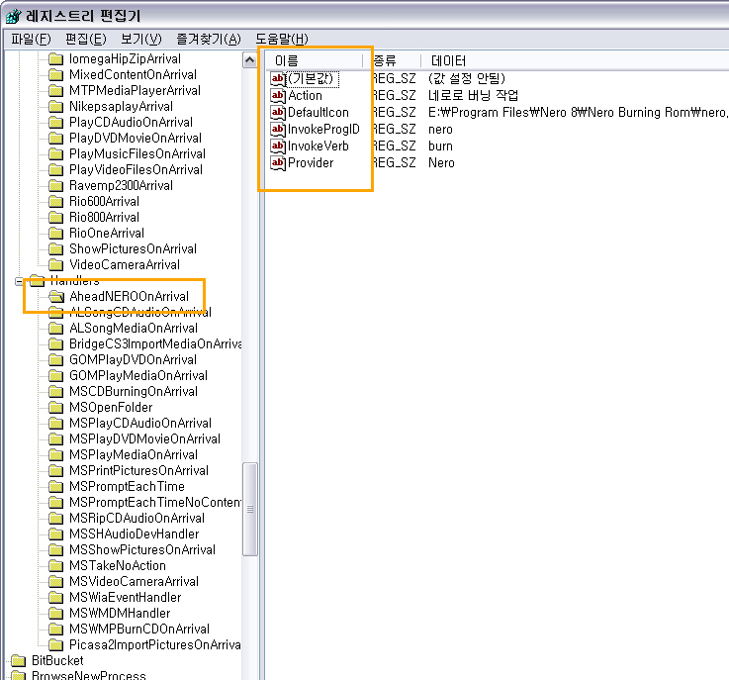The image size is (729, 680).
Task: Click the IomegaHipZipArrival folder icon
Action: [55, 59]
